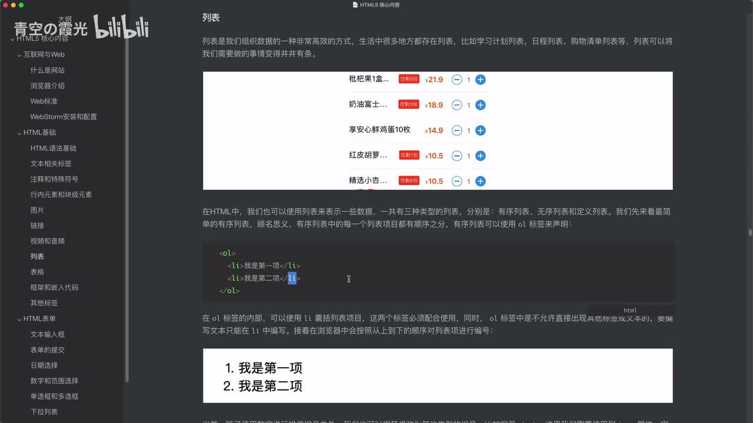Click the plus icon for 红皮胡萝 row
This screenshot has width=753, height=423.
(480, 156)
